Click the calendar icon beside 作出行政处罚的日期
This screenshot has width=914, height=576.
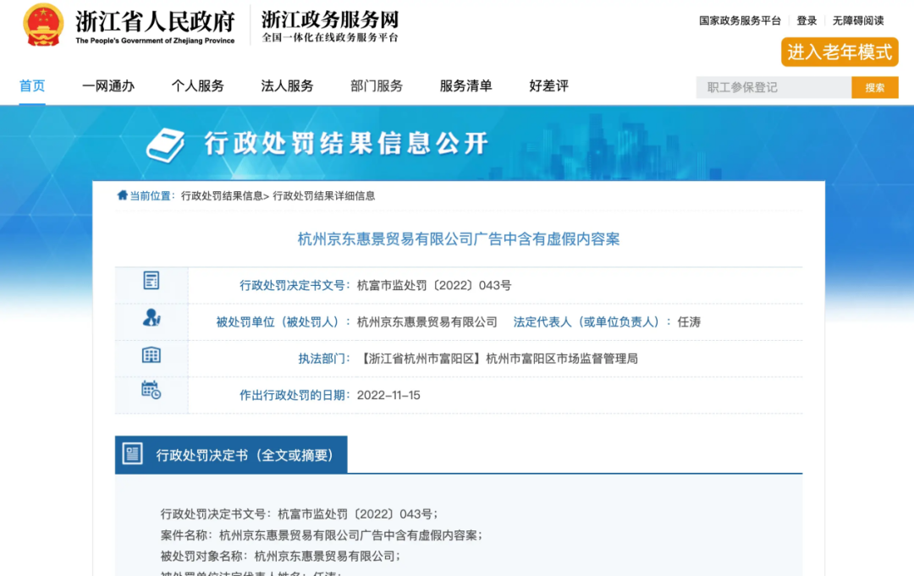click(x=151, y=390)
